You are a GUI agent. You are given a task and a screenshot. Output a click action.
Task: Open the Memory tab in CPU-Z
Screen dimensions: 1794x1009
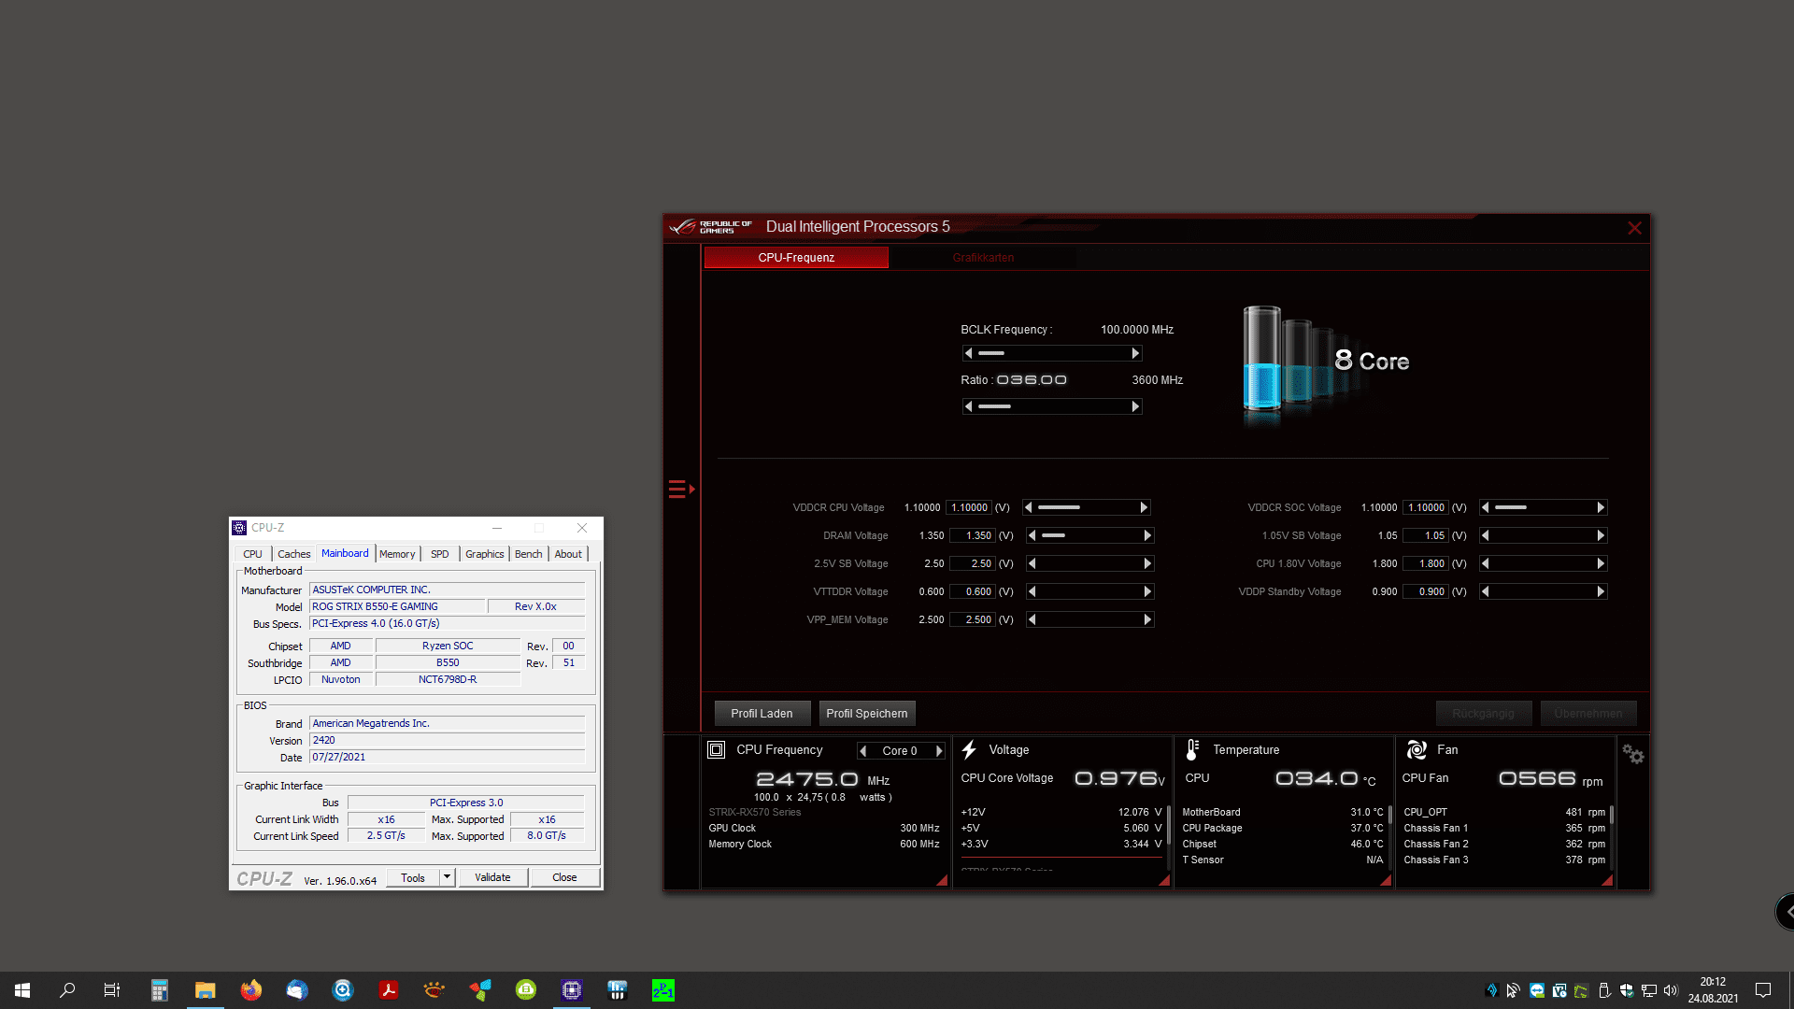(397, 554)
